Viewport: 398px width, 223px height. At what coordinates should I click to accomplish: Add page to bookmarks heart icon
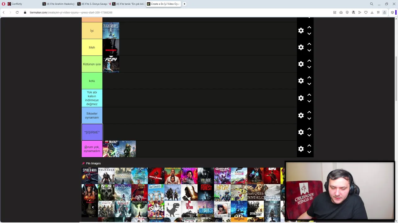click(x=366, y=12)
